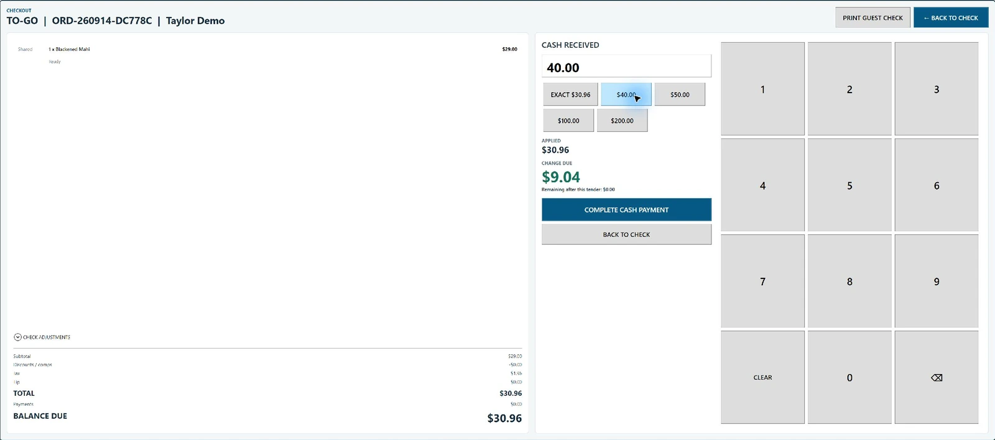This screenshot has width=995, height=440.
Task: Click the Change Due $9.04 amount
Action: pyautogui.click(x=561, y=177)
